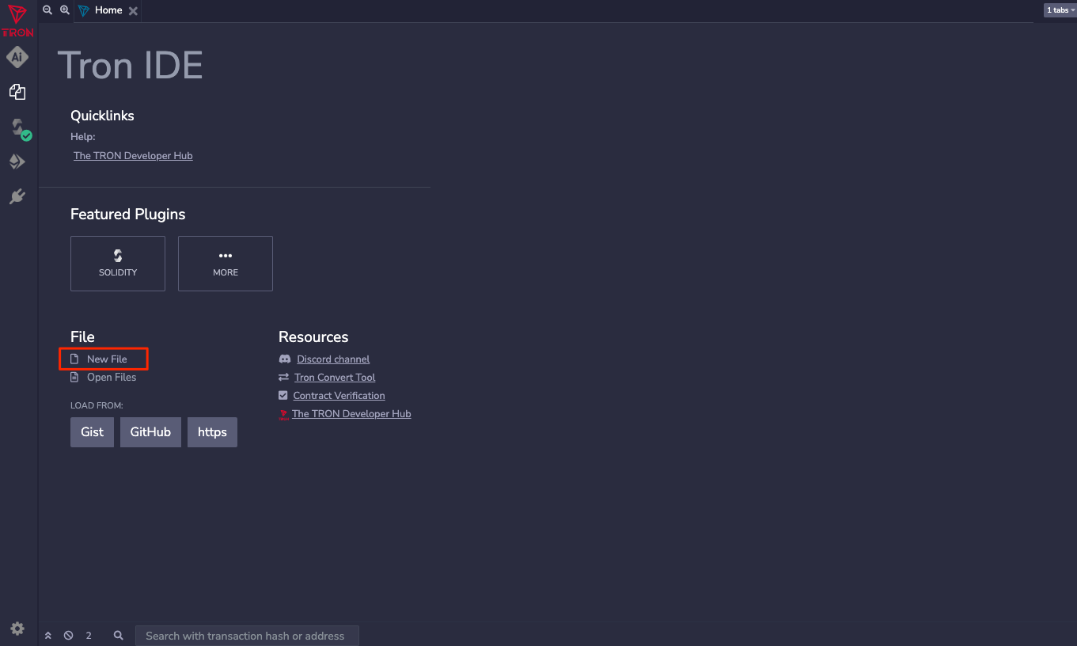Viewport: 1077px width, 646px height.
Task: Open the AI assistant sidebar icon
Action: [17, 57]
